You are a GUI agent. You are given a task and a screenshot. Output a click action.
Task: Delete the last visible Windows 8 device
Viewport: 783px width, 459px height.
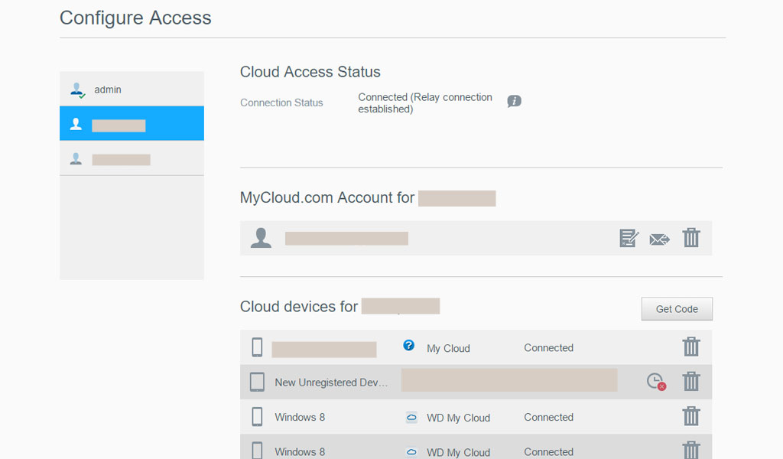pyautogui.click(x=691, y=450)
